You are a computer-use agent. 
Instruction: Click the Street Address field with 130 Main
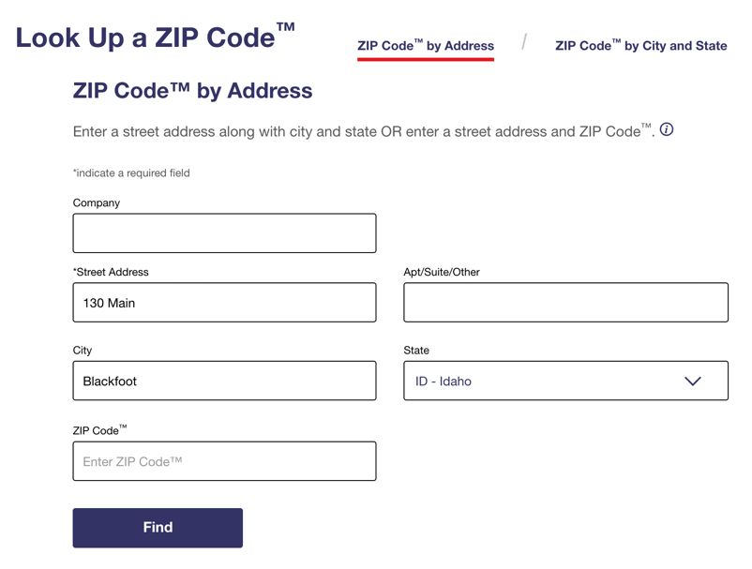coord(224,303)
